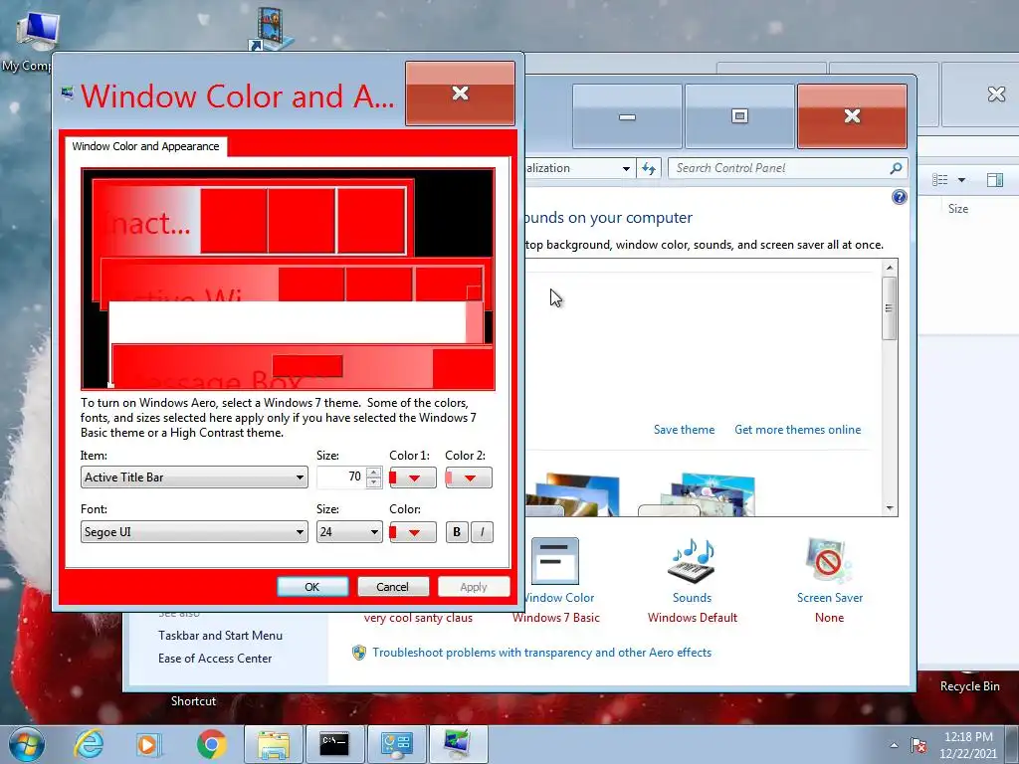Click the Apply button in the dialog
Image resolution: width=1019 pixels, height=764 pixels.
coord(474,587)
